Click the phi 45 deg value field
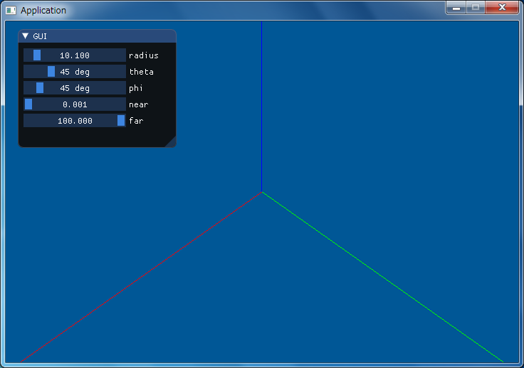Screen dimensions: 524x368 (75, 87)
